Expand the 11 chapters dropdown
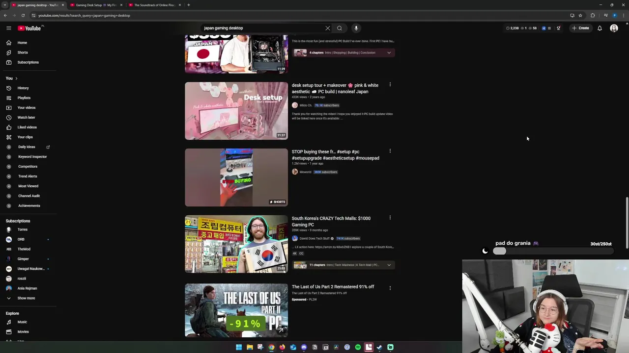The width and height of the screenshot is (629, 353). click(389, 265)
